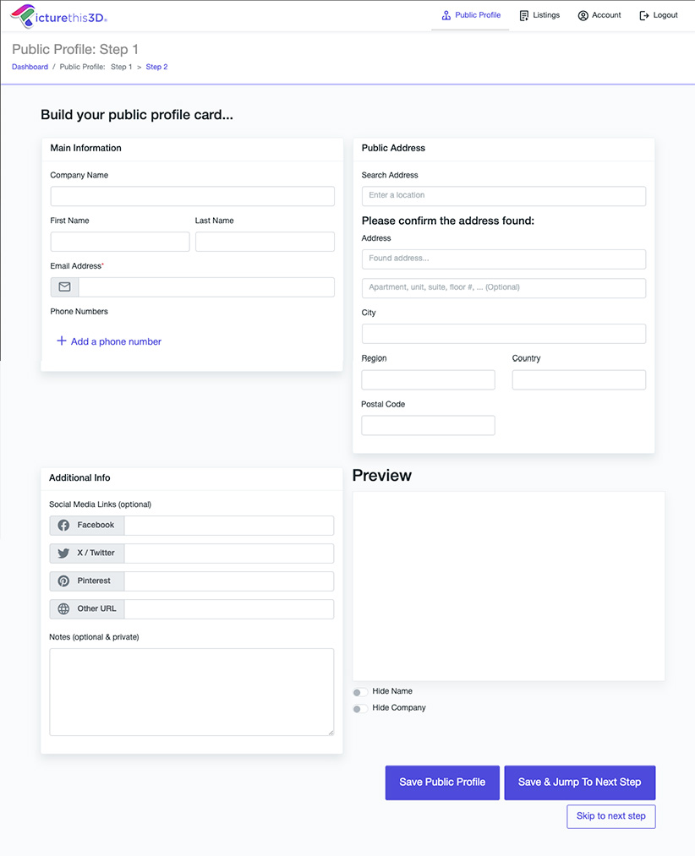Toggle the Hide Name switch
The image size is (695, 856).
point(360,692)
